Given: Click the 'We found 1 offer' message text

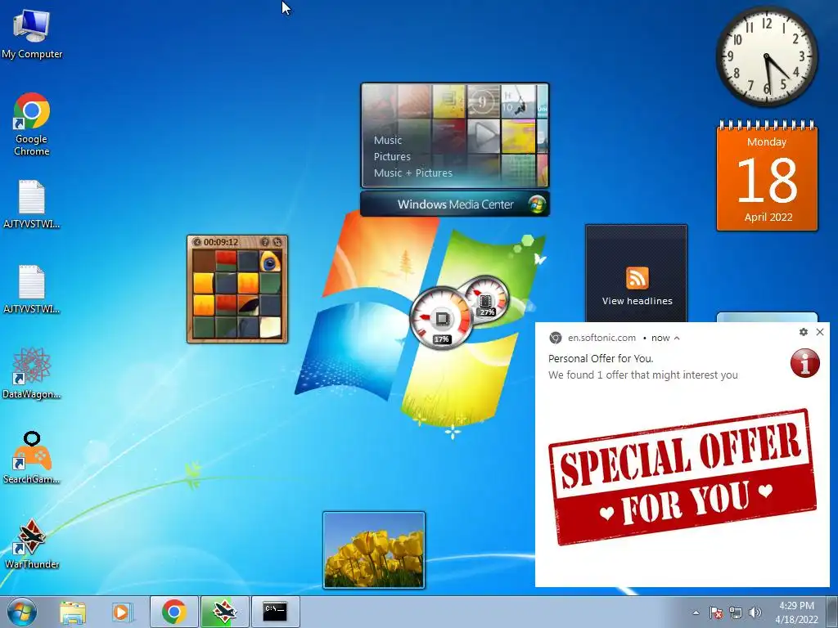Looking at the screenshot, I should point(643,375).
